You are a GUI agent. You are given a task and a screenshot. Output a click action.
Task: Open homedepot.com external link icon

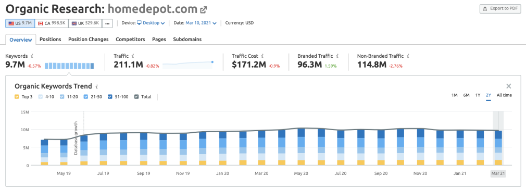(x=203, y=10)
